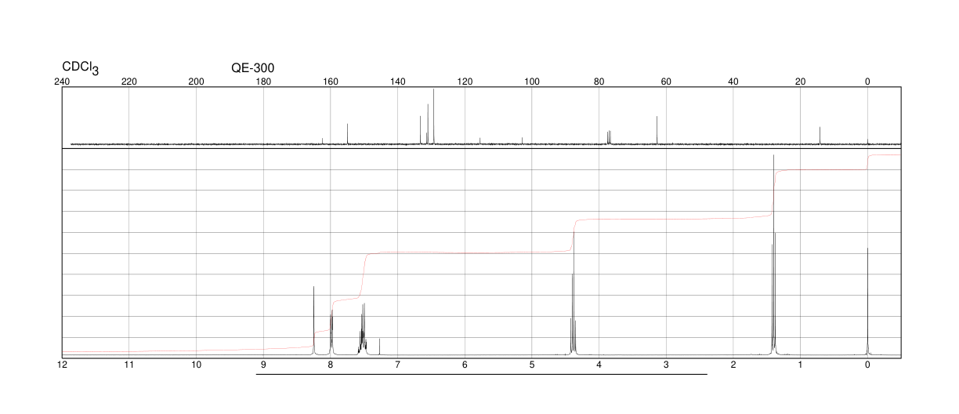959x414 pixels.
Task: Click the 12 ppm label on proton axis
Action: pos(62,365)
